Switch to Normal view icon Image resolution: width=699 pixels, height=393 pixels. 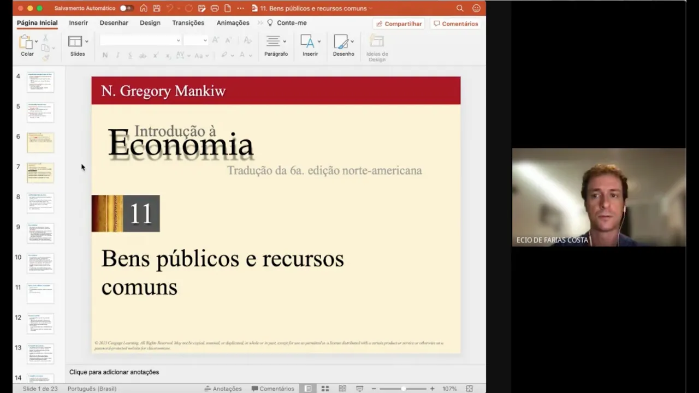coord(308,389)
